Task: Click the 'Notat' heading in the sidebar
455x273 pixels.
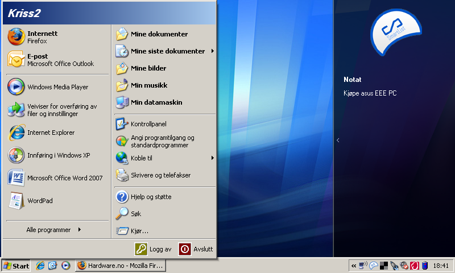Action: pyautogui.click(x=352, y=80)
